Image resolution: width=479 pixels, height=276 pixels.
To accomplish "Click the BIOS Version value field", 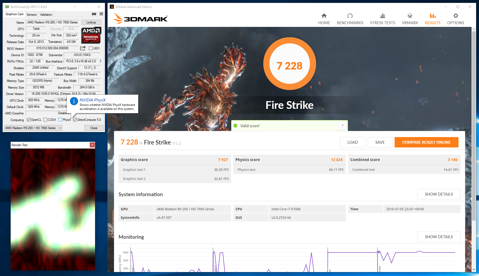I will coord(52,48).
